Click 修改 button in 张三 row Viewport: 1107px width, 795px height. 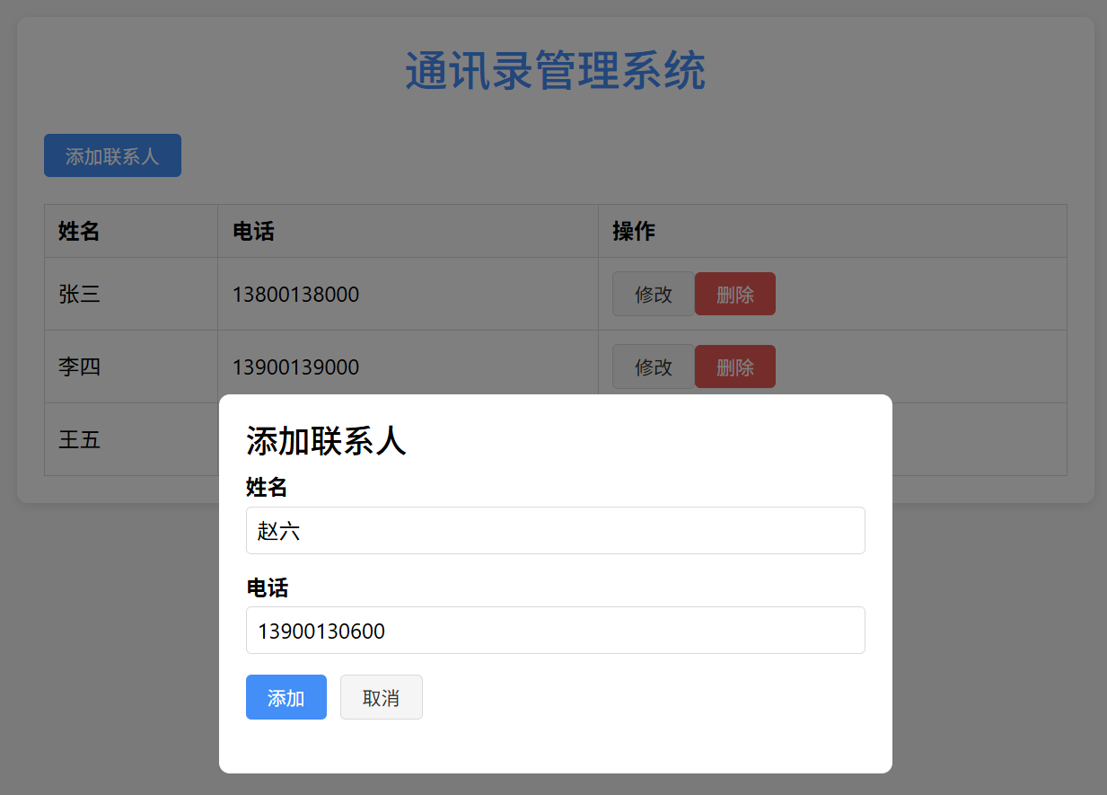654,294
